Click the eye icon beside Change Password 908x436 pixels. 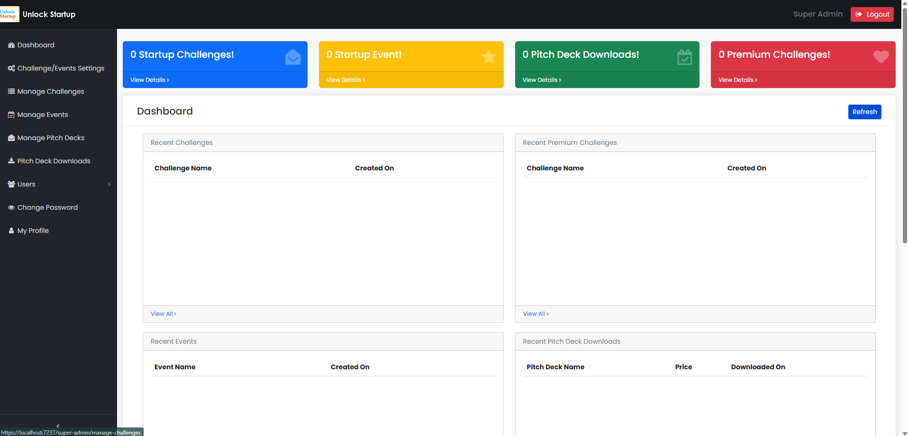pos(11,208)
